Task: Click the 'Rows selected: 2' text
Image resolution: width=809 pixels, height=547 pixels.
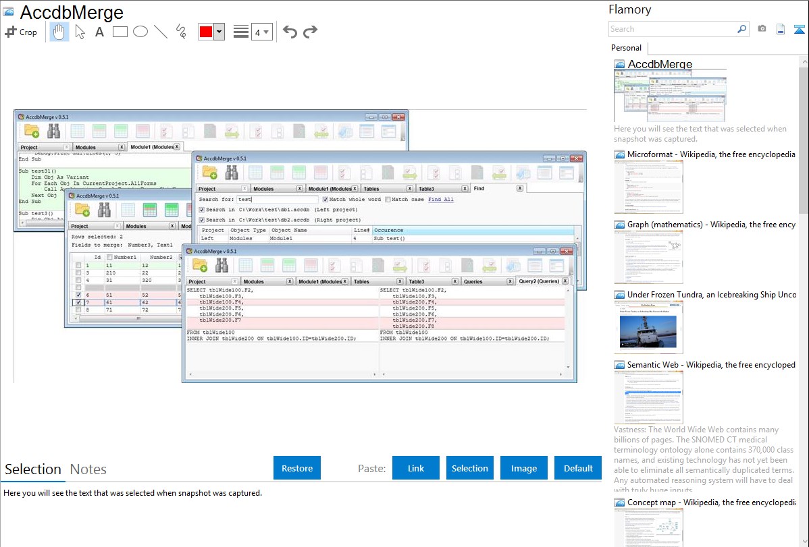Action: [97, 237]
